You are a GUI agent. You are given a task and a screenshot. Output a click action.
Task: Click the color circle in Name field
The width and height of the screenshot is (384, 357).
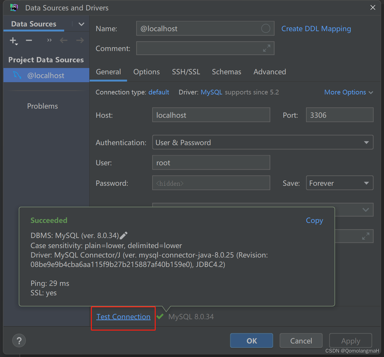[265, 29]
